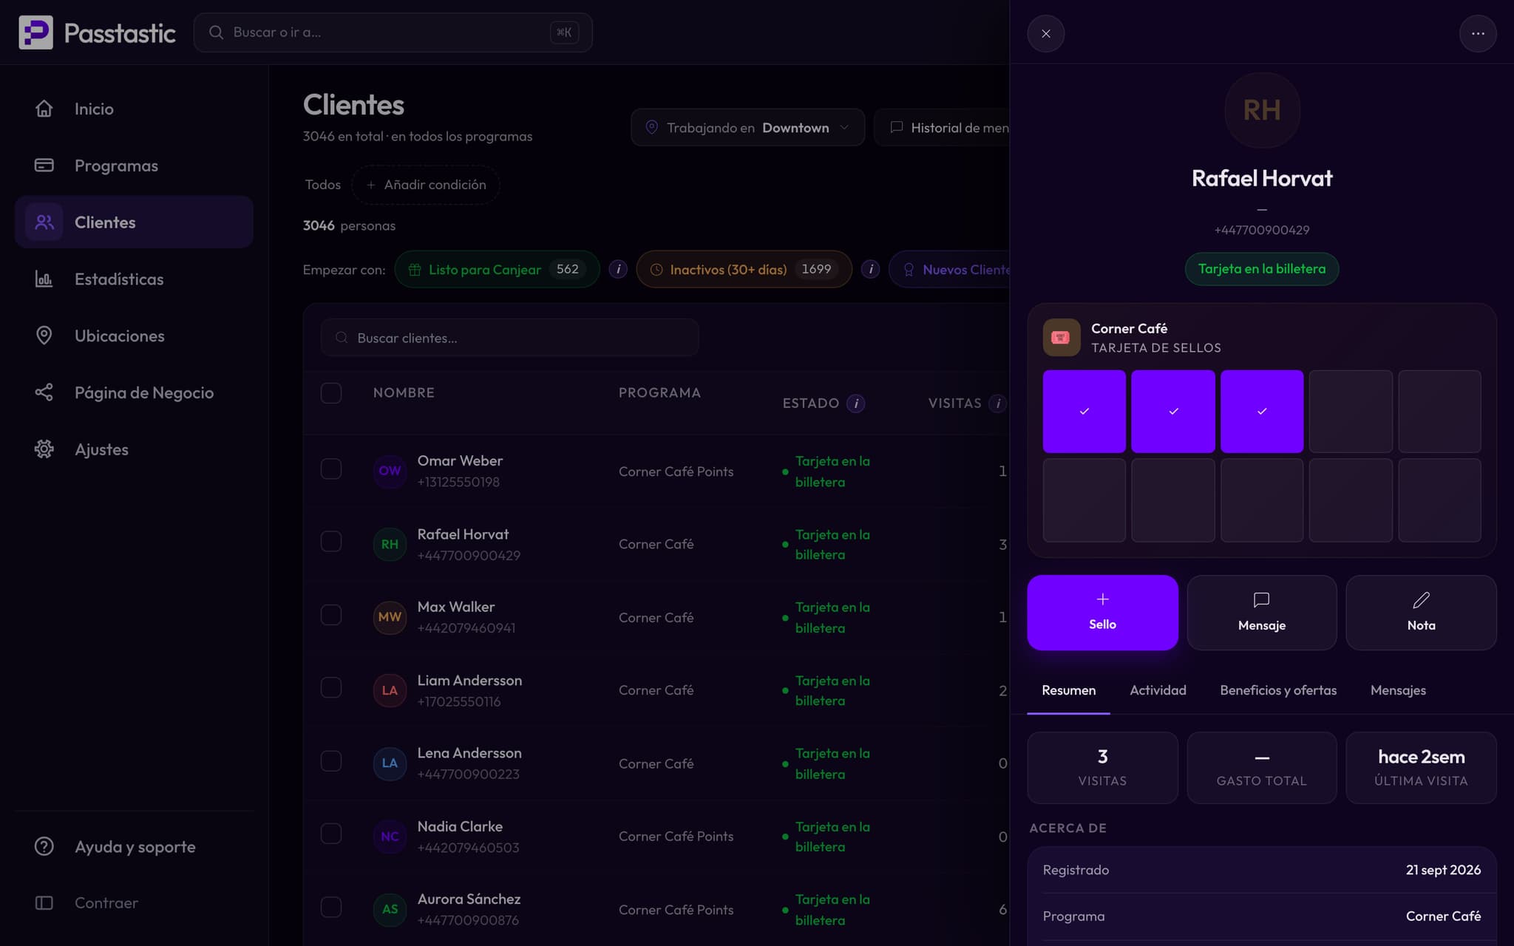Click the ESTADO column info icon
This screenshot has height=946, width=1514.
(x=855, y=404)
